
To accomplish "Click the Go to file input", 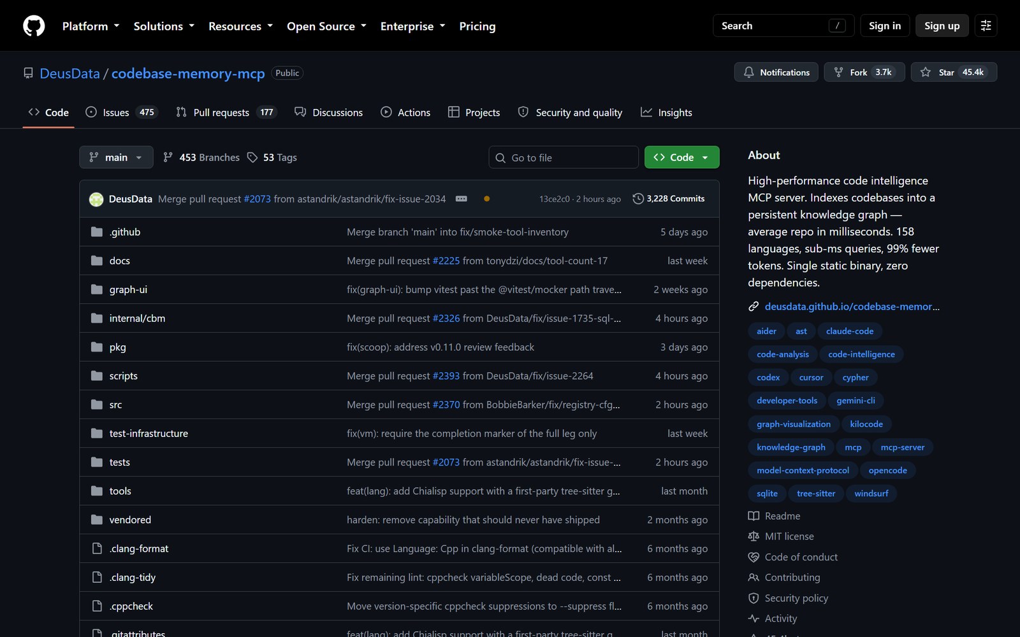I will click(x=564, y=157).
